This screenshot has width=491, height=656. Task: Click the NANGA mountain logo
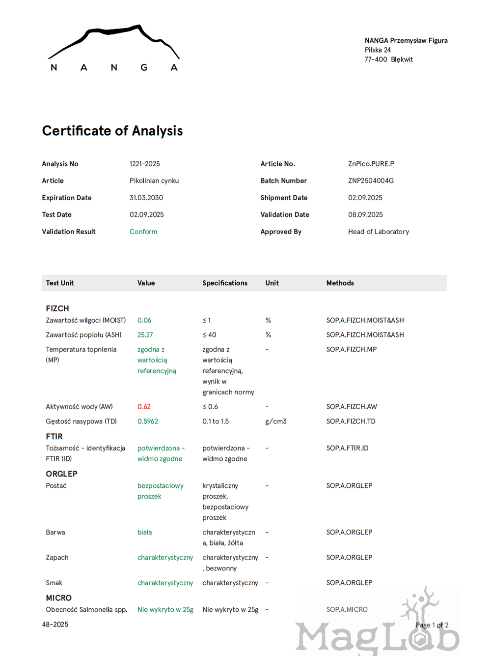point(113,48)
